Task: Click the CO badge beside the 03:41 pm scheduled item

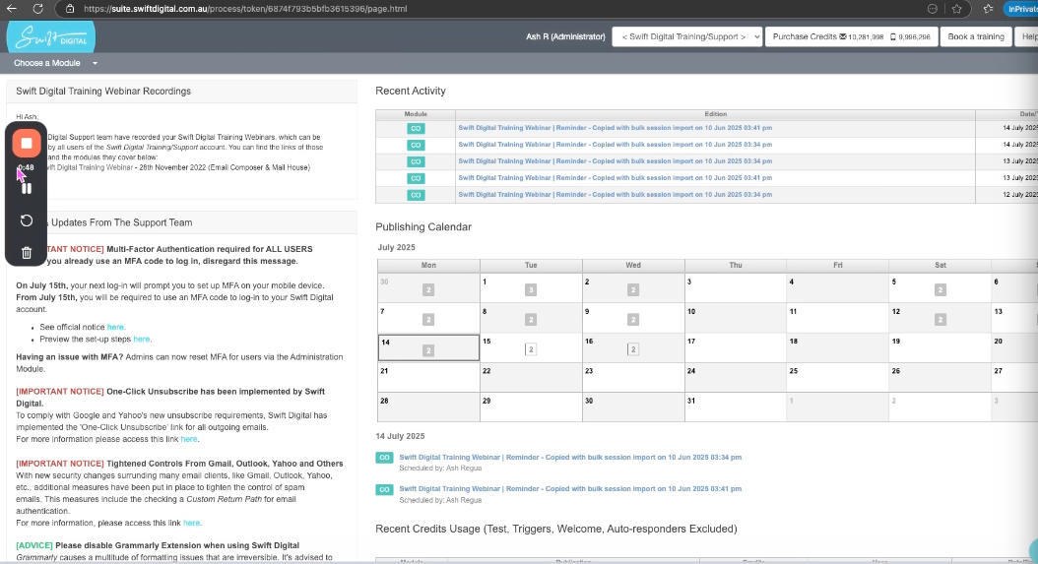Action: [385, 489]
